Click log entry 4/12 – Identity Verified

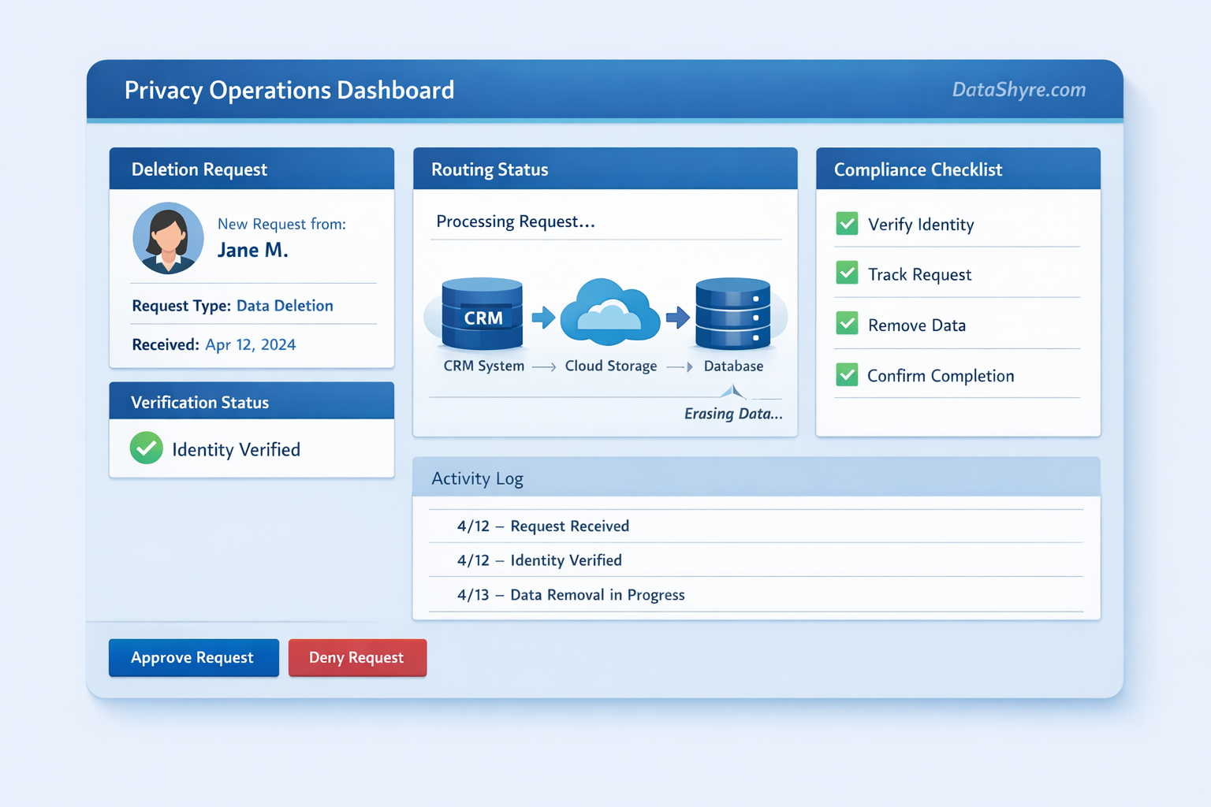pos(539,560)
